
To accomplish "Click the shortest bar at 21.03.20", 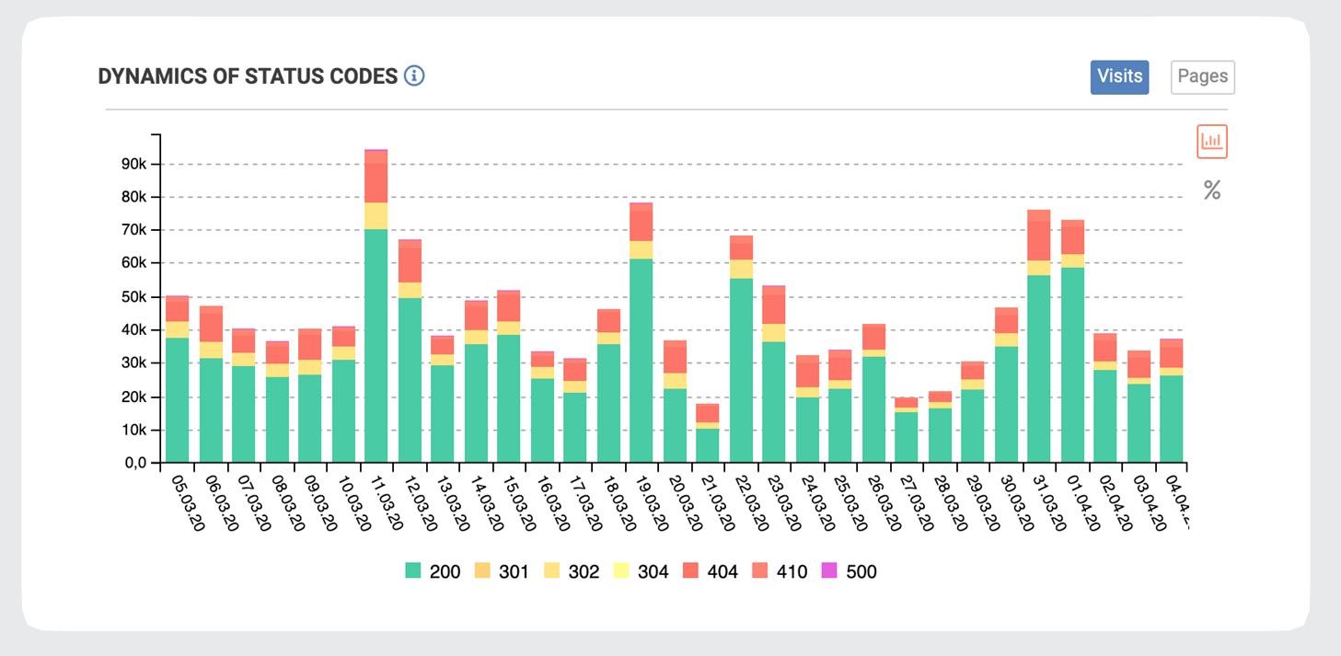I will (707, 432).
